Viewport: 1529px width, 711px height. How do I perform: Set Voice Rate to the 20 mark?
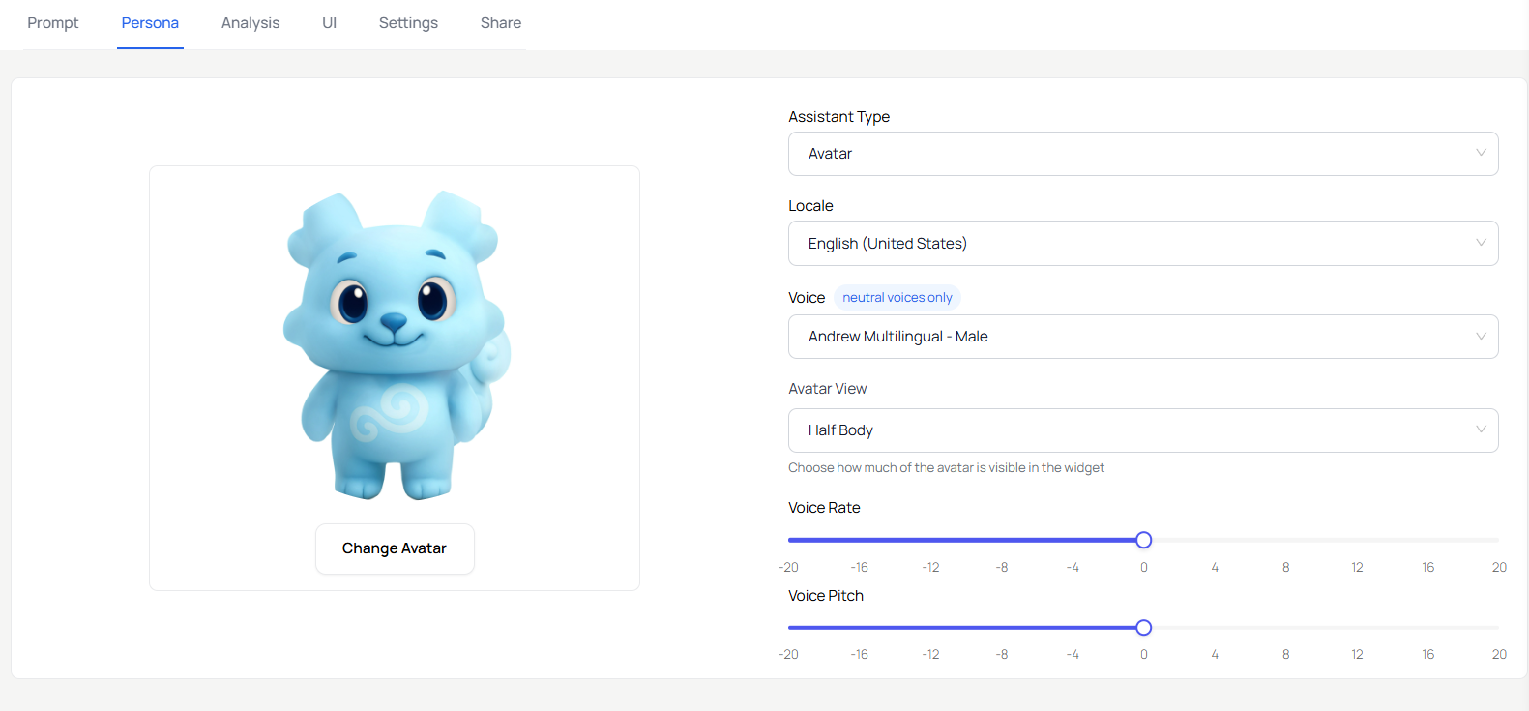pos(1497,540)
